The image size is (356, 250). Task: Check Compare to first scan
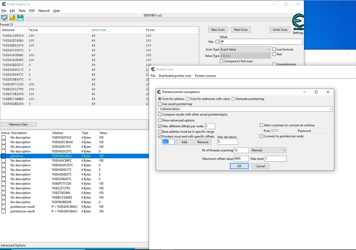click(x=221, y=61)
